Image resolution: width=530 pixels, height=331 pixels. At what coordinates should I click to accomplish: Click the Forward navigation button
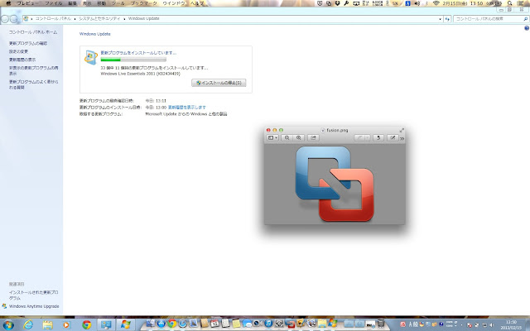pyautogui.click(x=13, y=19)
